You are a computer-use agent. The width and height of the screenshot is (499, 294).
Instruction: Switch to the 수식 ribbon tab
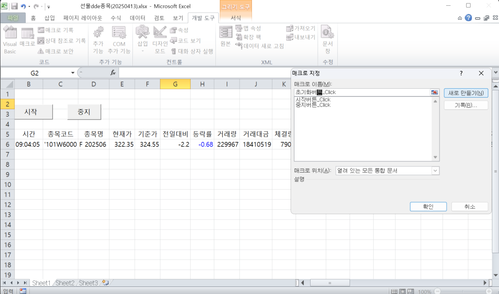[116, 18]
